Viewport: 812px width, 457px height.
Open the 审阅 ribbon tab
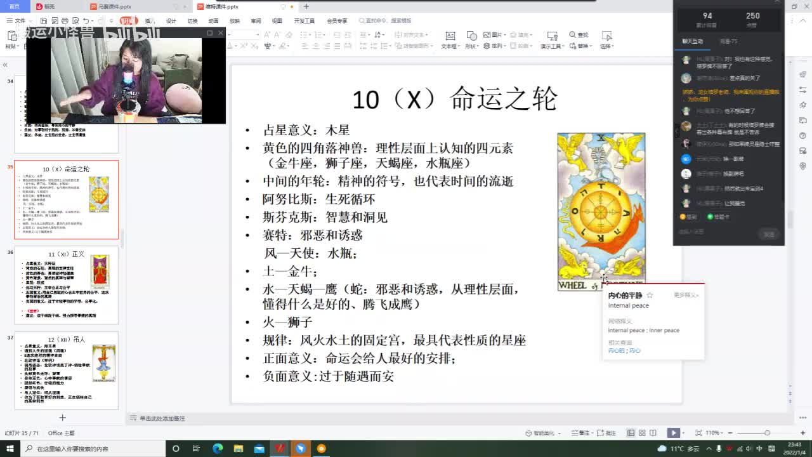pyautogui.click(x=256, y=21)
